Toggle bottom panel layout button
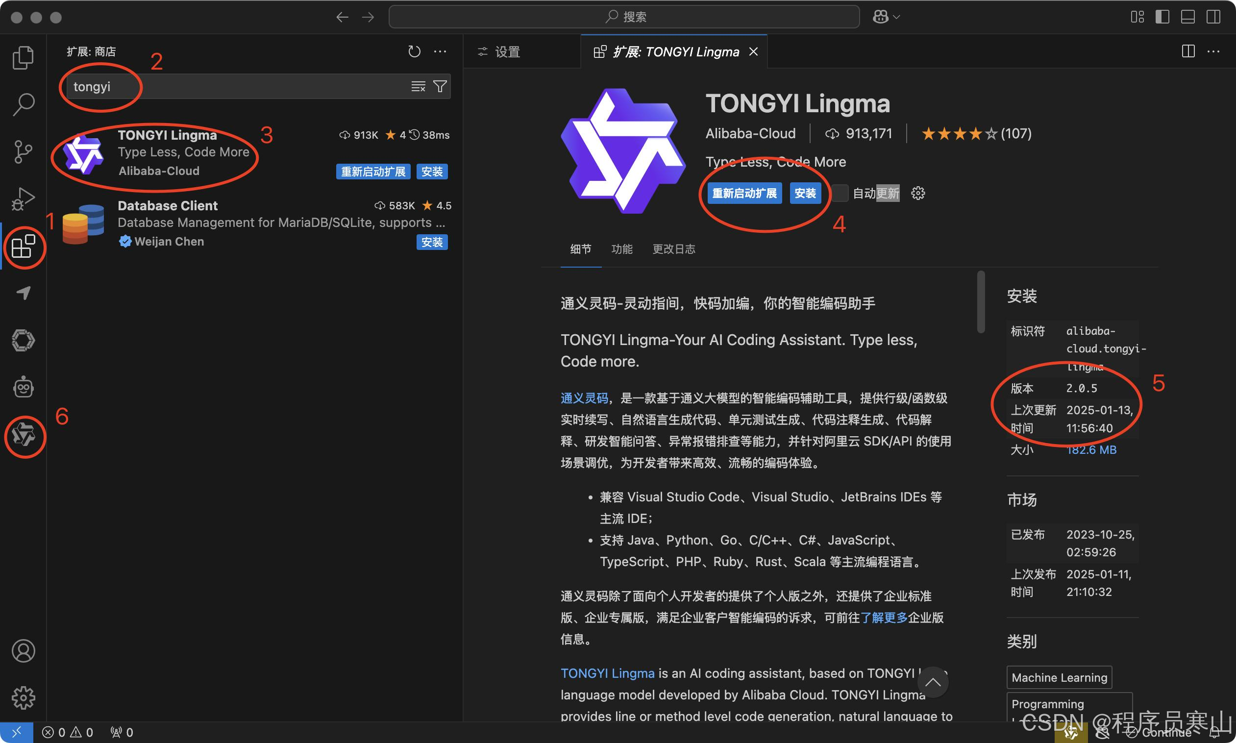The height and width of the screenshot is (743, 1236). tap(1187, 17)
